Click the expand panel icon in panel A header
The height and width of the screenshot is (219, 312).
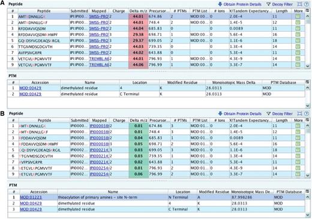click(299, 4)
